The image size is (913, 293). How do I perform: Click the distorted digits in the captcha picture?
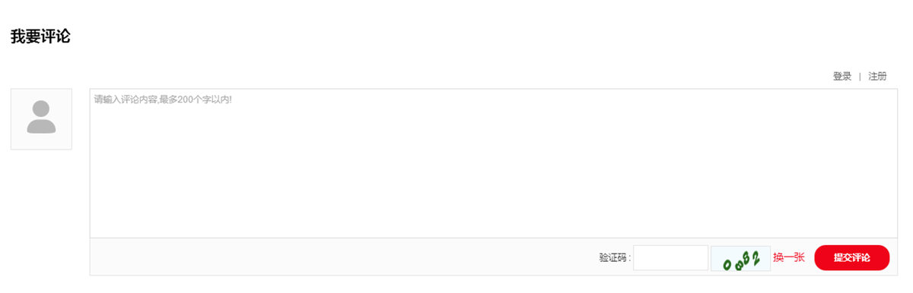(742, 262)
